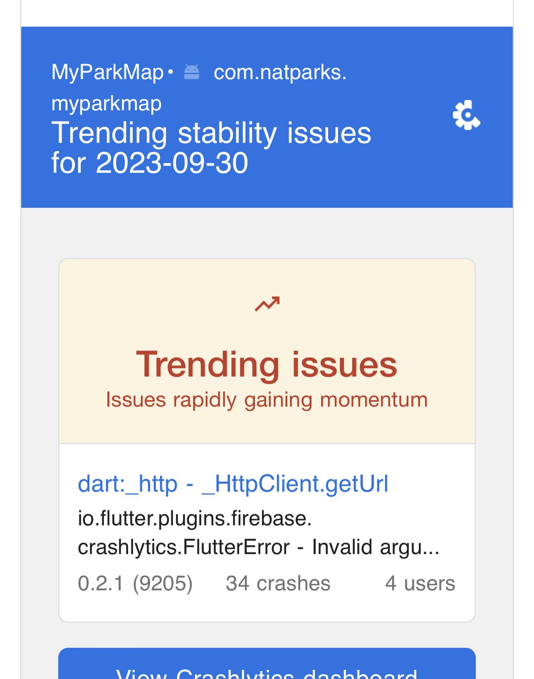Image resolution: width=534 pixels, height=679 pixels.
Task: Open the dart:_http _HttpClient.getUrl issue link
Action: (x=233, y=484)
